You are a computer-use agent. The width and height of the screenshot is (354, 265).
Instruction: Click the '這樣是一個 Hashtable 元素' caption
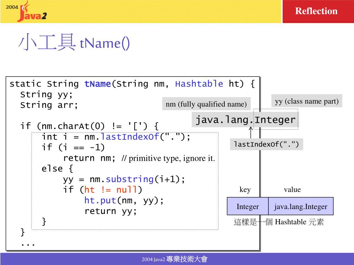(279, 222)
